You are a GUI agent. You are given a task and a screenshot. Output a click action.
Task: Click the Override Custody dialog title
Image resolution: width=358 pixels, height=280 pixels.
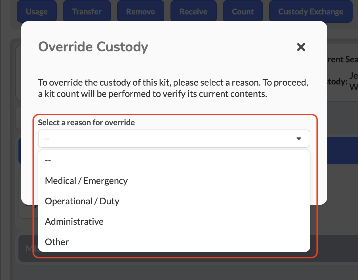[x=93, y=47]
